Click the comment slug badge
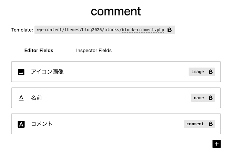 coord(195,124)
